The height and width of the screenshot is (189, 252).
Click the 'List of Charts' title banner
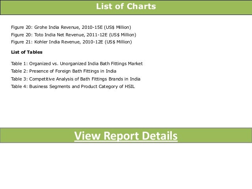[126, 7]
